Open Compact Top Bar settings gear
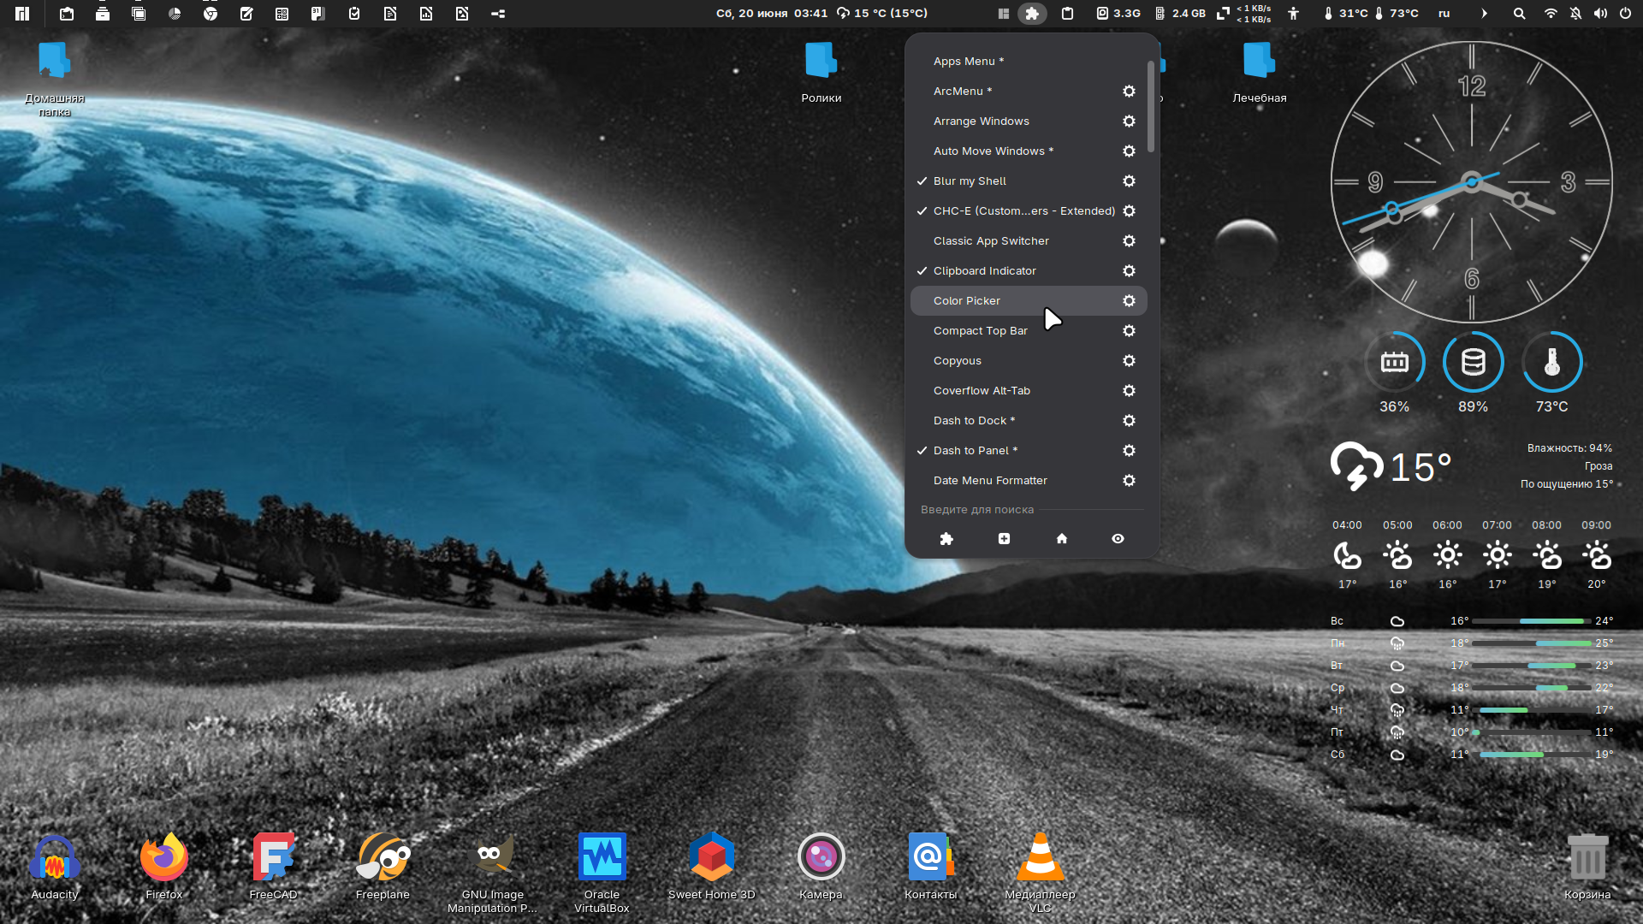This screenshot has width=1643, height=924. (x=1129, y=331)
